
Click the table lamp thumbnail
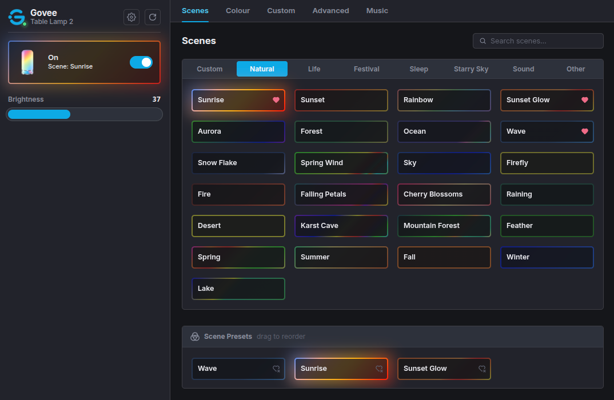[x=27, y=62]
